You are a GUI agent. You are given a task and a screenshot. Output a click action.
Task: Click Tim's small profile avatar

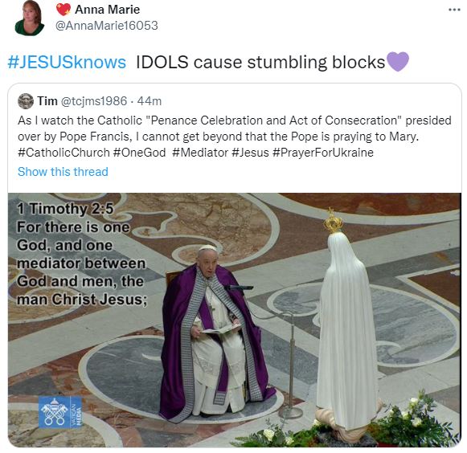(26, 101)
